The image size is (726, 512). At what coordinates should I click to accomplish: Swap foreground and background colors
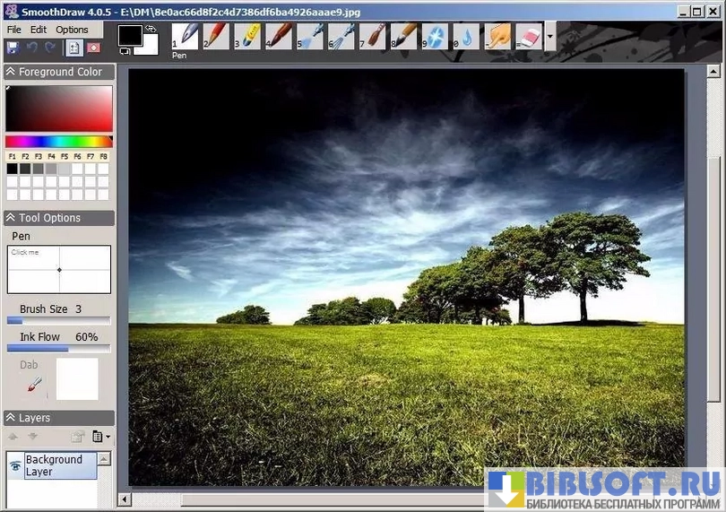click(151, 28)
